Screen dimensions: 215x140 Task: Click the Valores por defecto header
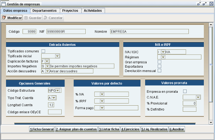pos(107,83)
